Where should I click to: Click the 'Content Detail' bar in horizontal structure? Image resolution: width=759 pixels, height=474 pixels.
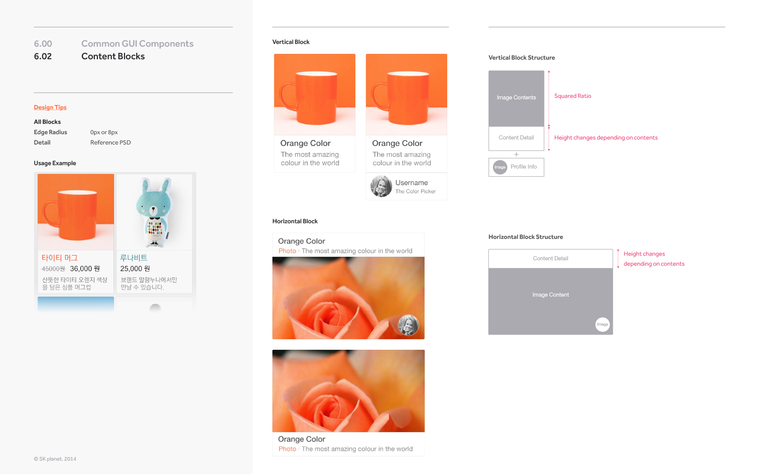pos(551,258)
